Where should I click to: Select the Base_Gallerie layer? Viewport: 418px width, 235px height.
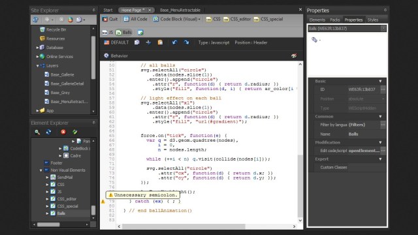tap(59, 75)
